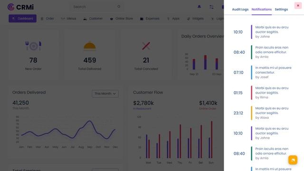Click the $1,410k Online Order value
The image size is (304, 171).
pos(208,103)
